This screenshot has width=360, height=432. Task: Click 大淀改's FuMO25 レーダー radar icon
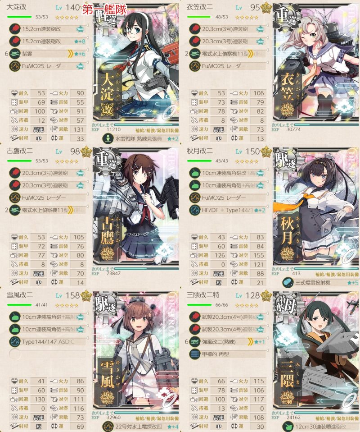[x=14, y=66]
